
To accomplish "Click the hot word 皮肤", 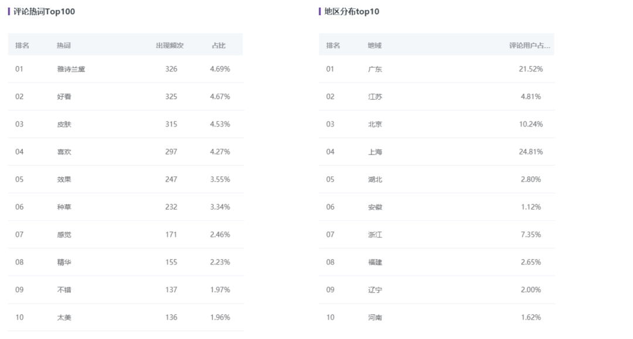I will pos(64,124).
